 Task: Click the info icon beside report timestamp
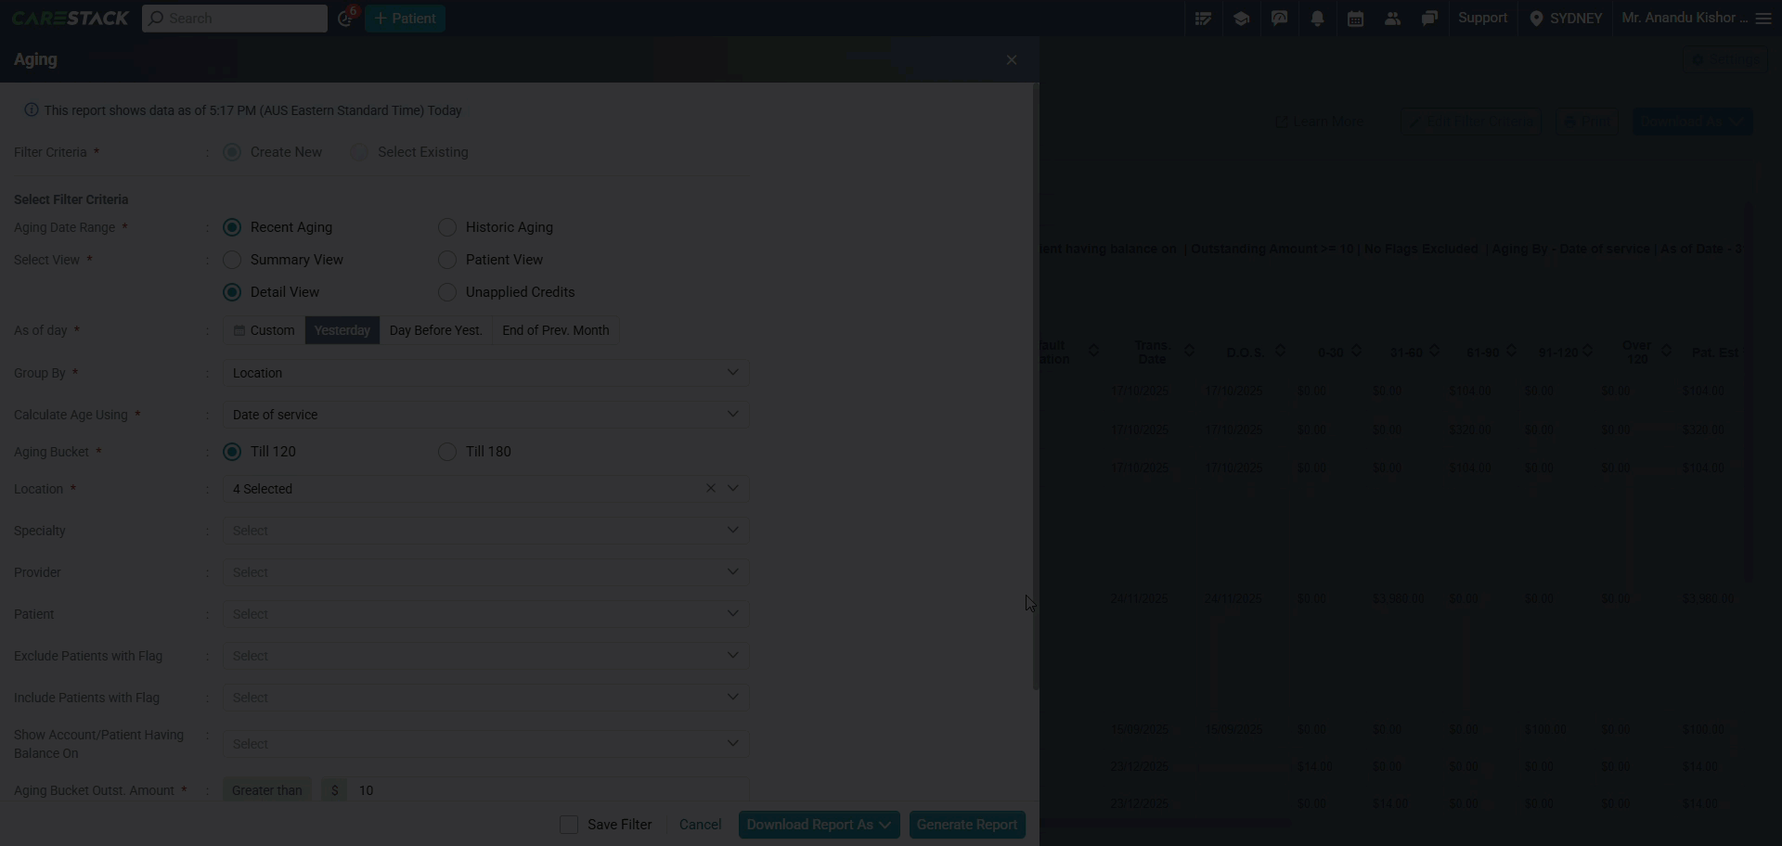point(31,110)
